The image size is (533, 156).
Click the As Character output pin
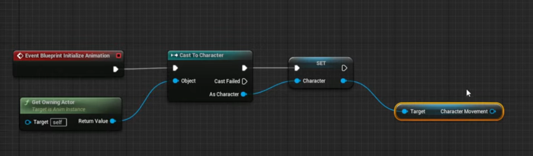pos(243,94)
